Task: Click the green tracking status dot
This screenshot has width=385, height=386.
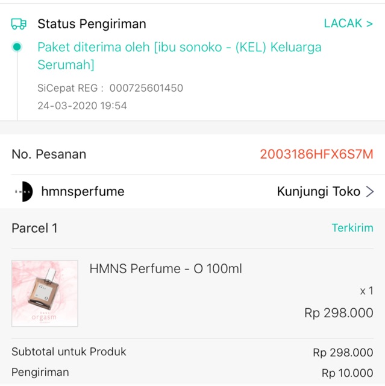Action: coord(17,47)
